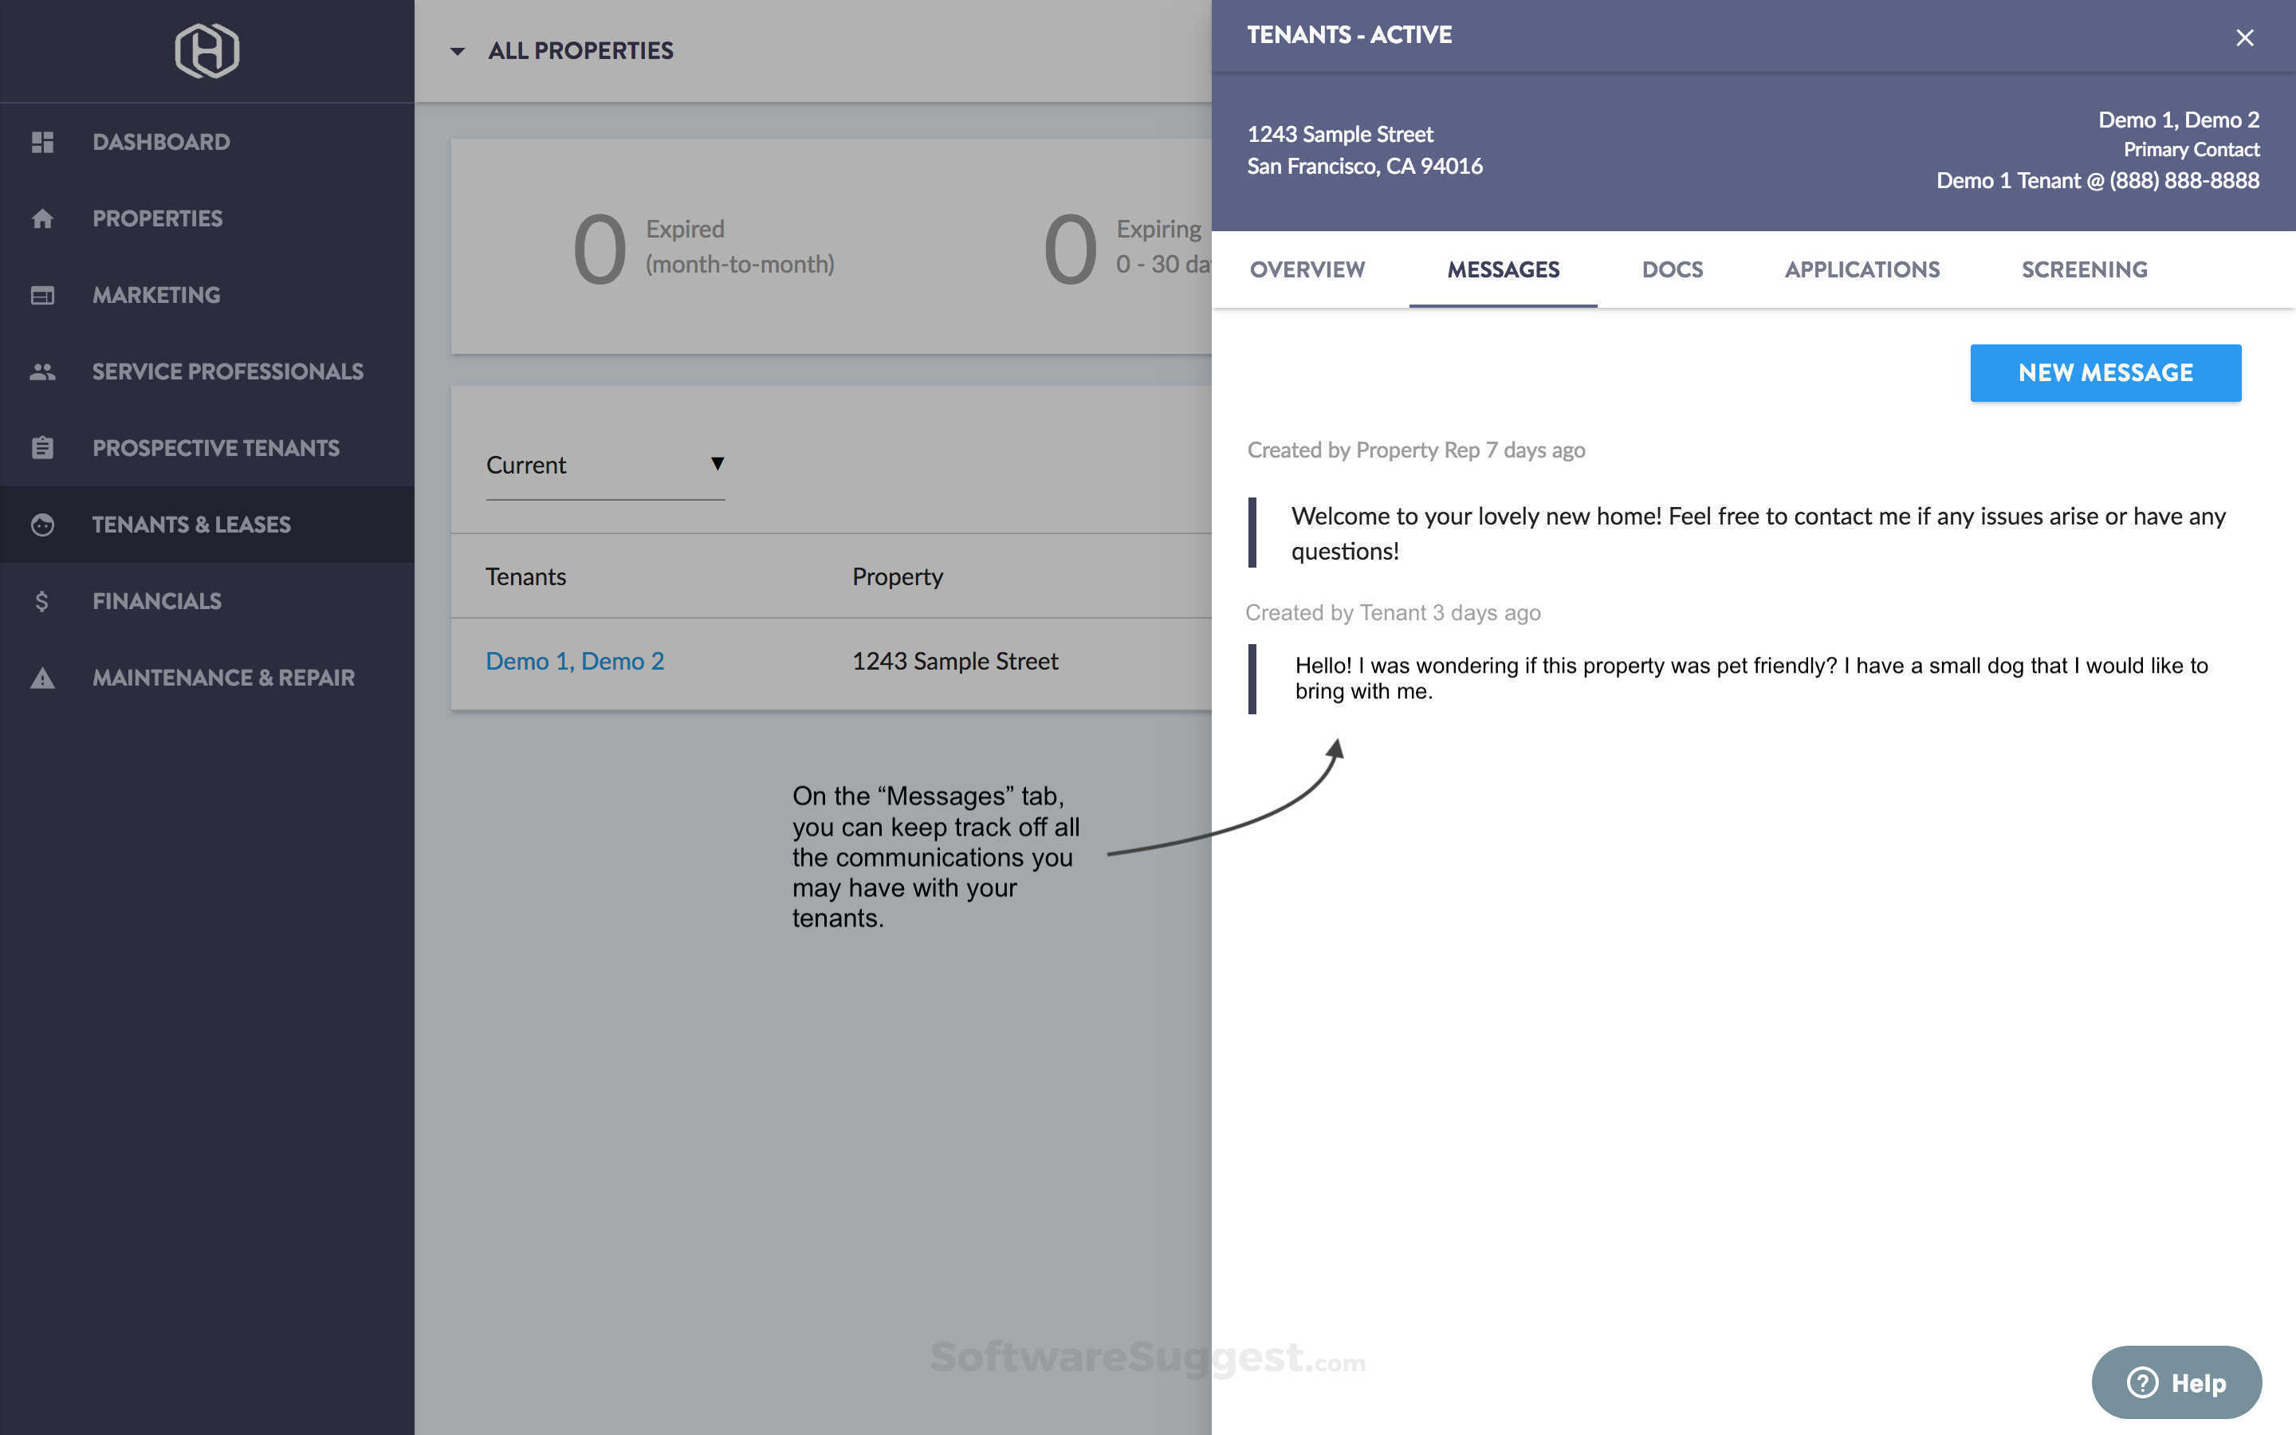Expand the All Properties dropdown arrow
Viewport: 2296px width, 1435px height.
[458, 51]
